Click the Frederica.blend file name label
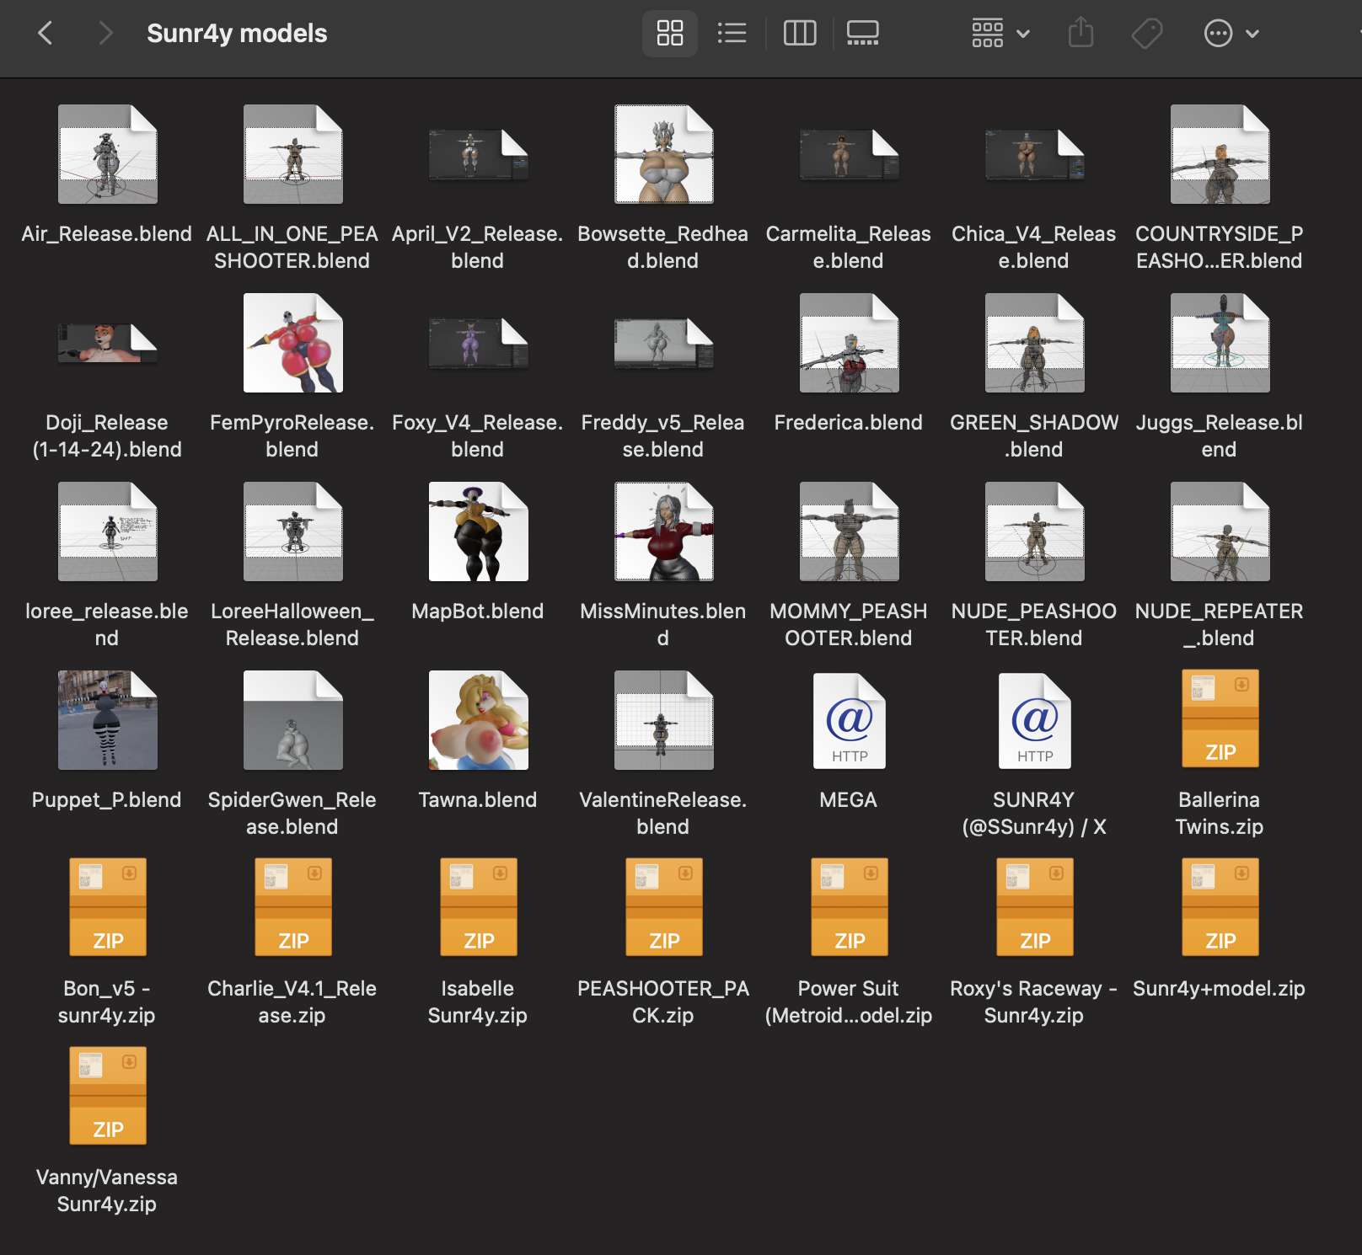The height and width of the screenshot is (1255, 1362). (x=849, y=422)
